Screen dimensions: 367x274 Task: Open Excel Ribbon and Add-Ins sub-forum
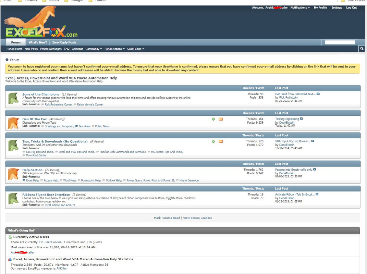point(60,205)
